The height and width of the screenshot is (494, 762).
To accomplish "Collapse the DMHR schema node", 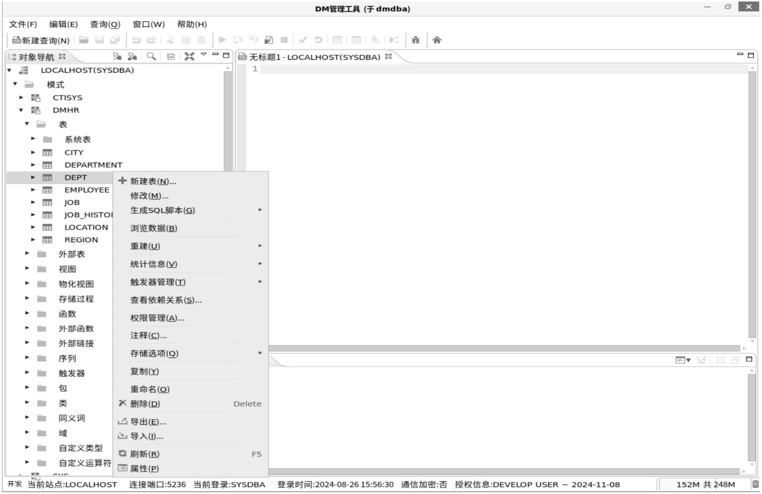I will [21, 110].
